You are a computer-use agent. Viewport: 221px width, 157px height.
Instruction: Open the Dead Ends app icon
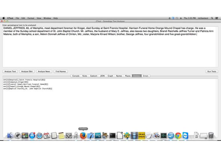(142, 136)
